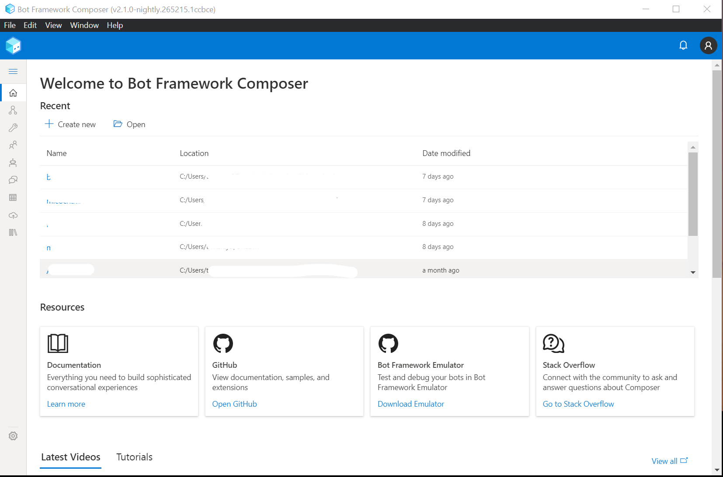Click the Composer logo in the blue header
Viewport: 723px width, 477px height.
point(13,45)
